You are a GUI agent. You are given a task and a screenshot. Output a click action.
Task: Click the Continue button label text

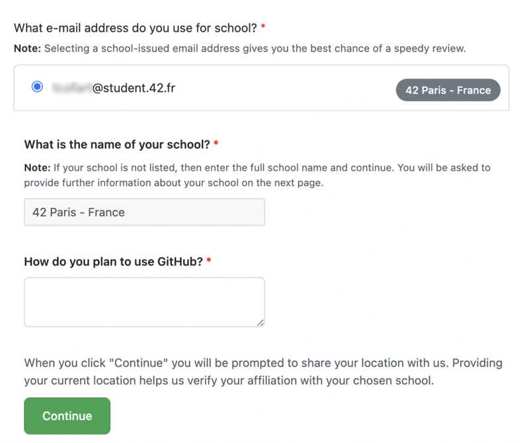(66, 416)
